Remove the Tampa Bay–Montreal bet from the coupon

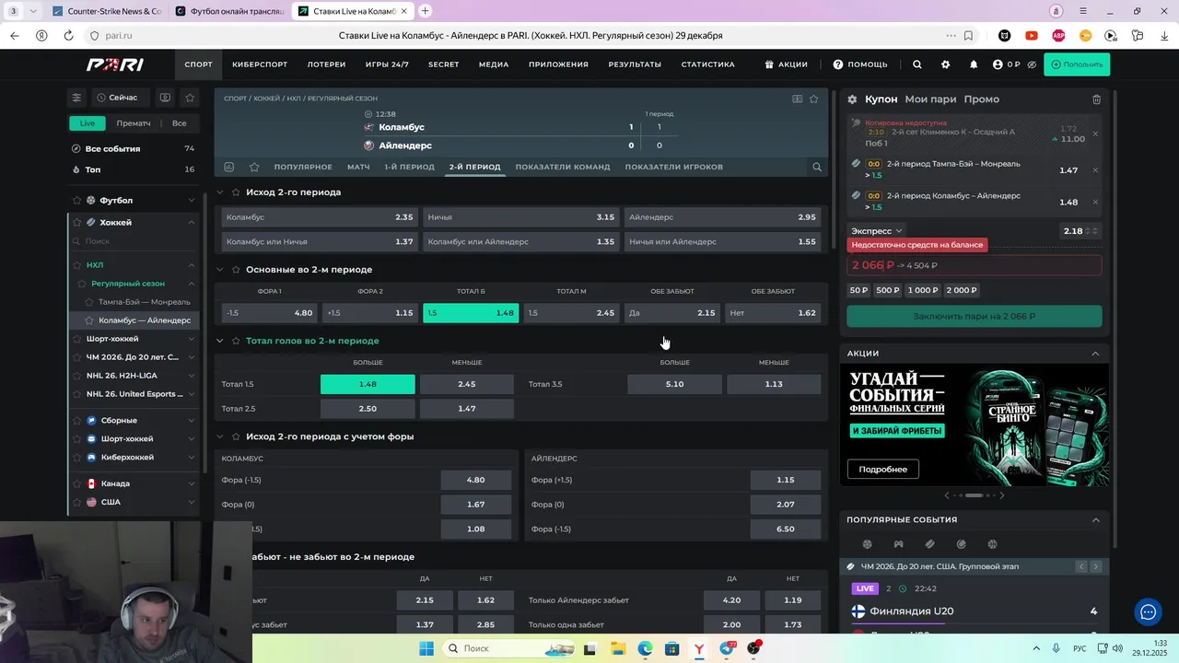coord(1095,170)
